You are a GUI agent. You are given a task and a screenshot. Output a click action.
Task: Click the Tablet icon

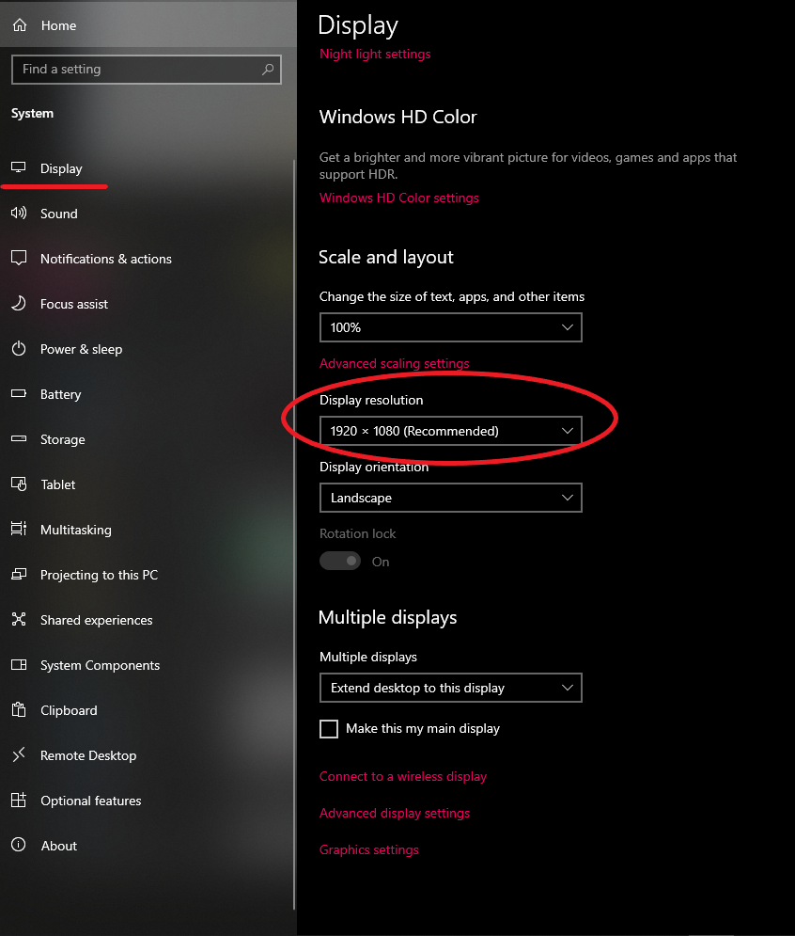[19, 484]
